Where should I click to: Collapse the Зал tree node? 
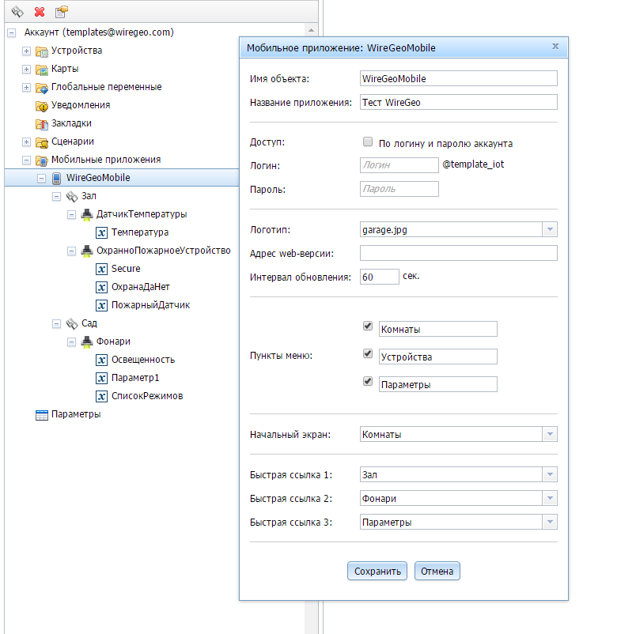tap(56, 197)
